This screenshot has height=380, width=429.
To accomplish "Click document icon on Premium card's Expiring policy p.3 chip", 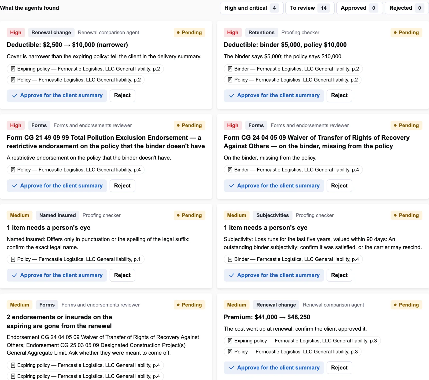I will point(230,341).
